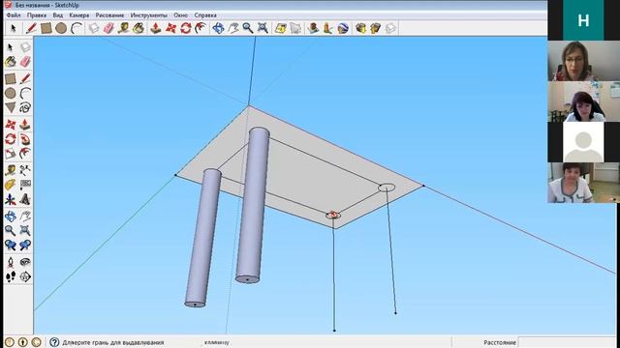620x348 pixels.
Task: Open the Камера menu
Action: point(79,15)
